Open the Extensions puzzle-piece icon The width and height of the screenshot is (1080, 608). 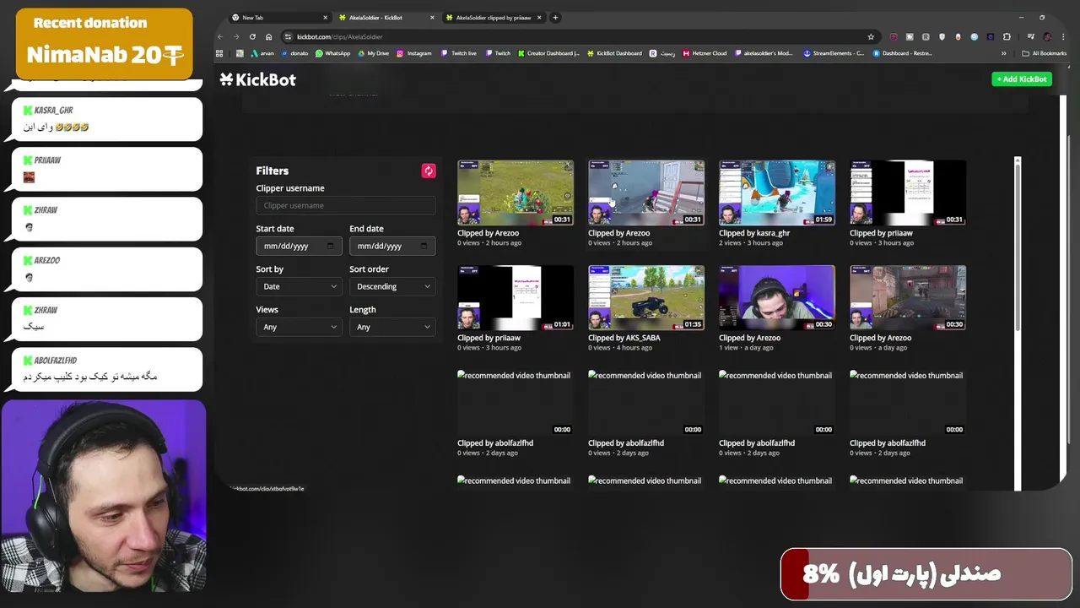1007,36
